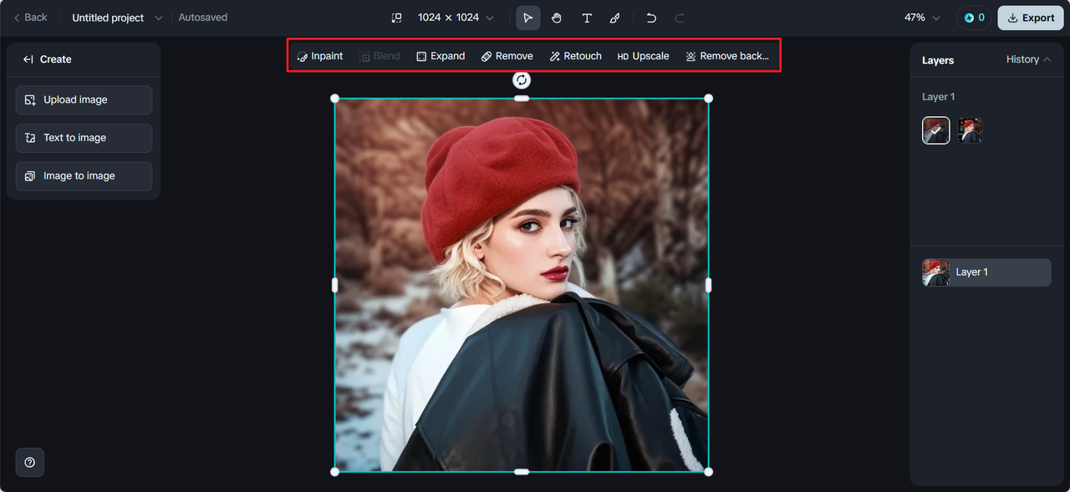Screen dimensions: 1070x492
Task: Open the help question mark button
Action: pos(30,462)
